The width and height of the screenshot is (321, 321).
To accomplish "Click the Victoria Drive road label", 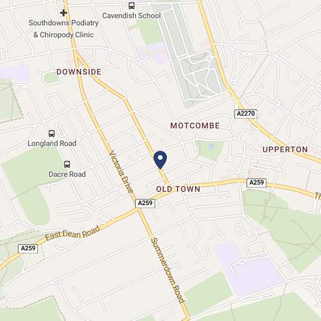I will pos(121,172).
